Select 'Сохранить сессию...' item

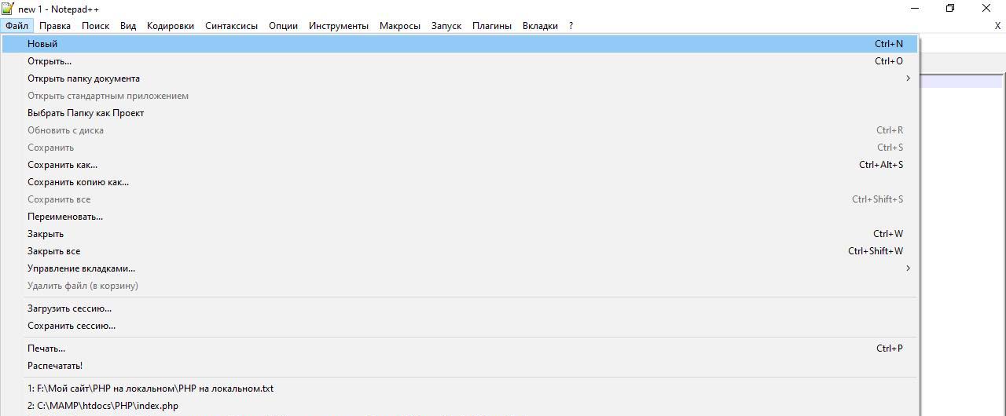tap(72, 326)
